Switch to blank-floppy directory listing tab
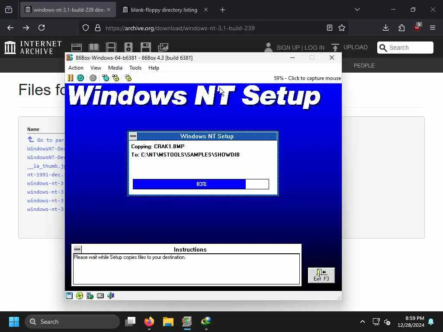 tap(164, 10)
